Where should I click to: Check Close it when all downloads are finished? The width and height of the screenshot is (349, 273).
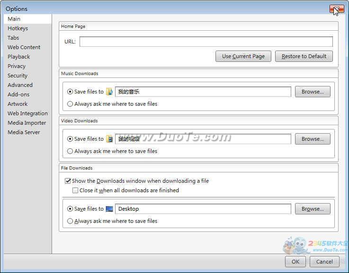pos(75,190)
